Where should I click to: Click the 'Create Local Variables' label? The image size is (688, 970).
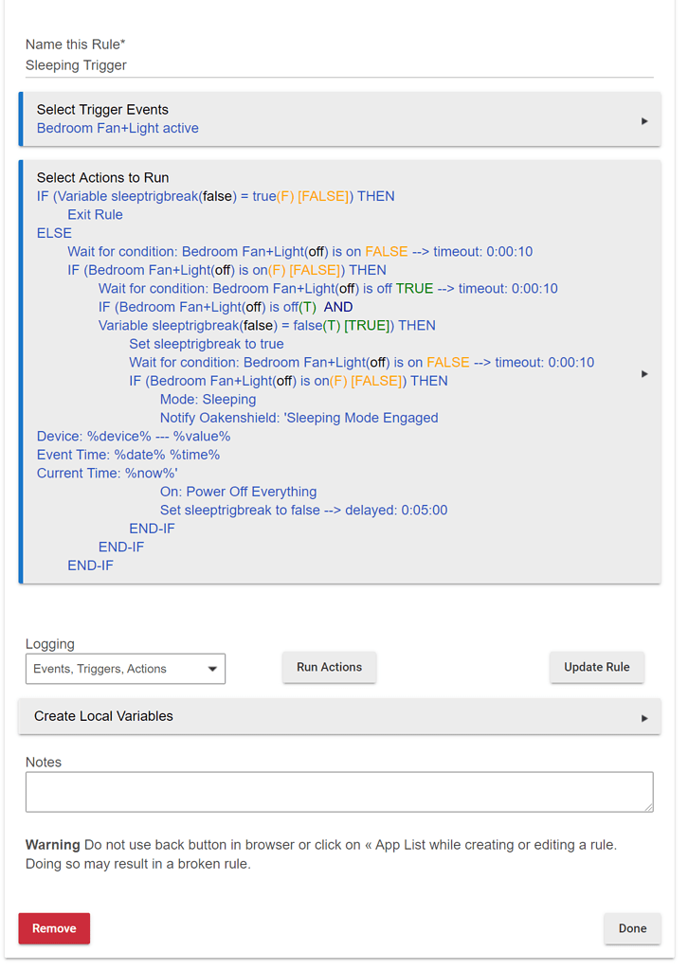pyautogui.click(x=103, y=716)
